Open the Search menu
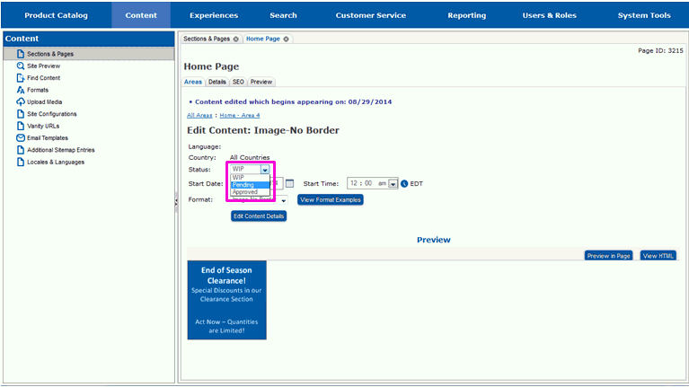Screen dimensions: 689x387 point(284,15)
